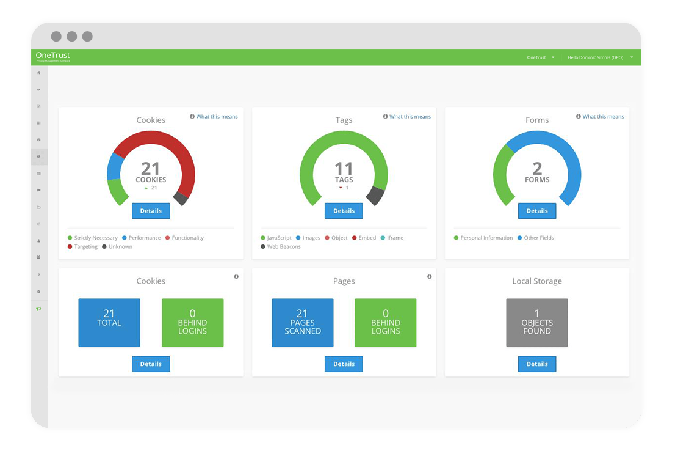
Task: Toggle the Web Beacons legend item
Action: [x=281, y=247]
